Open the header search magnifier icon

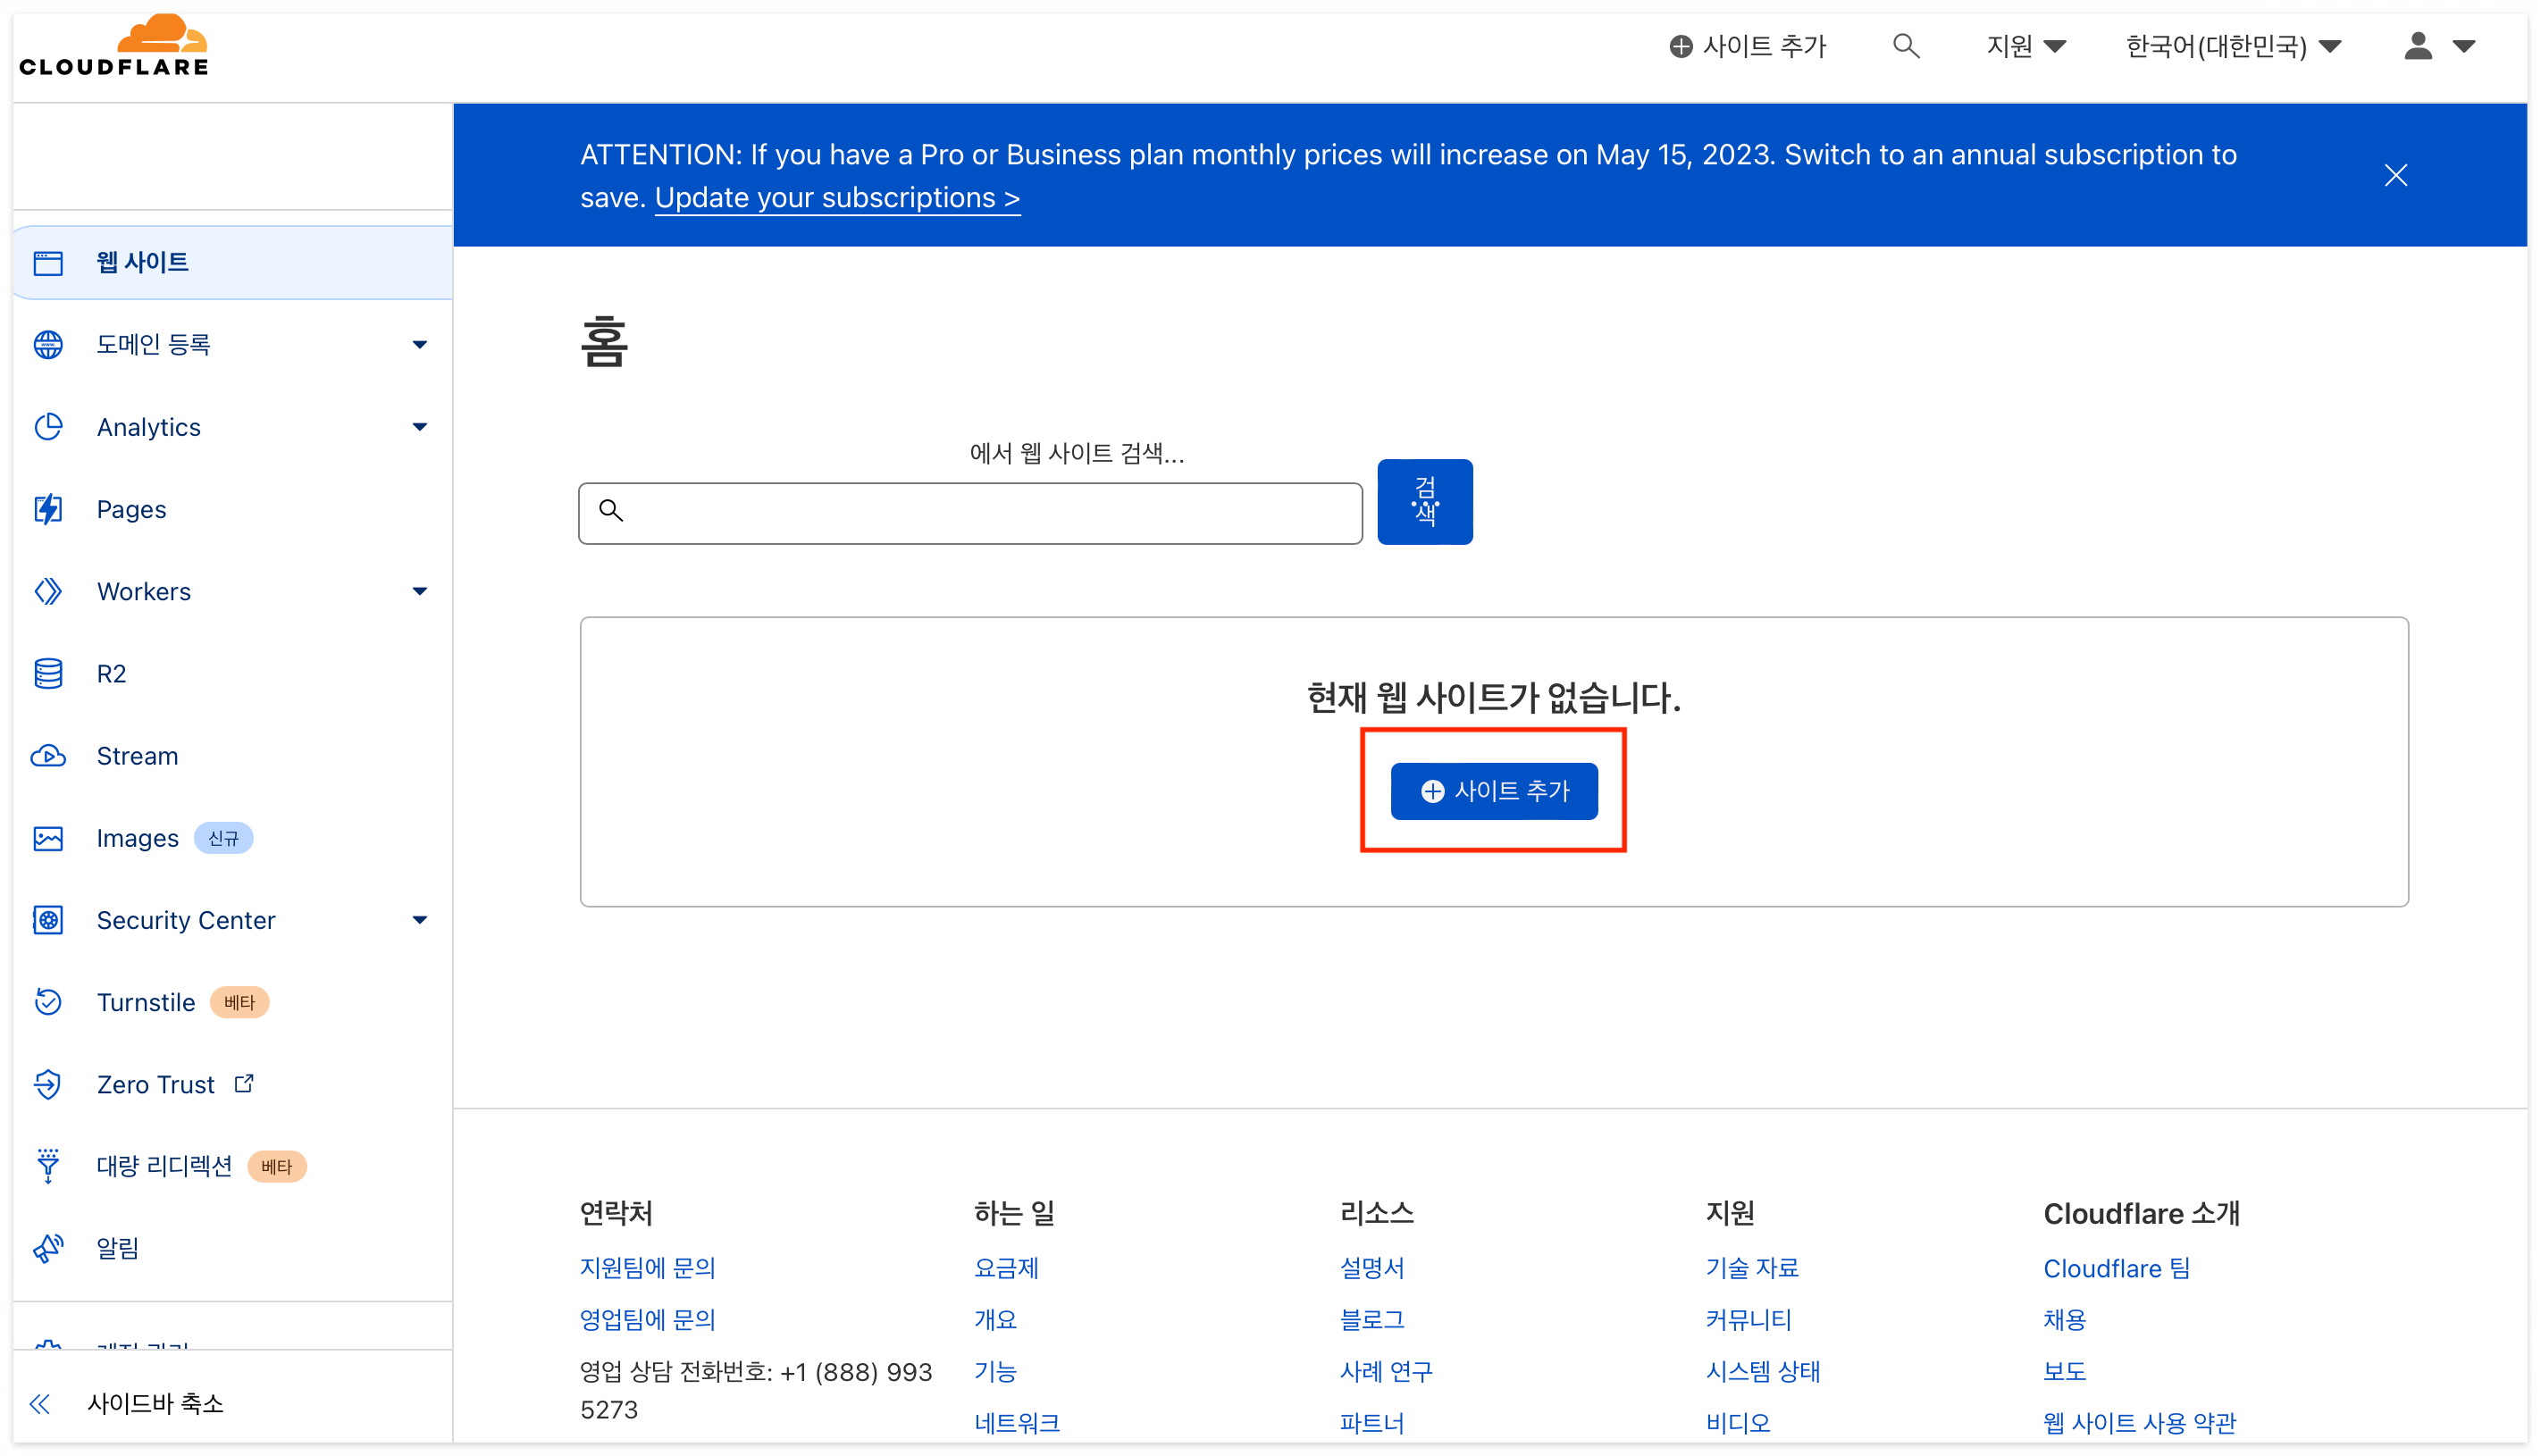(x=1905, y=46)
